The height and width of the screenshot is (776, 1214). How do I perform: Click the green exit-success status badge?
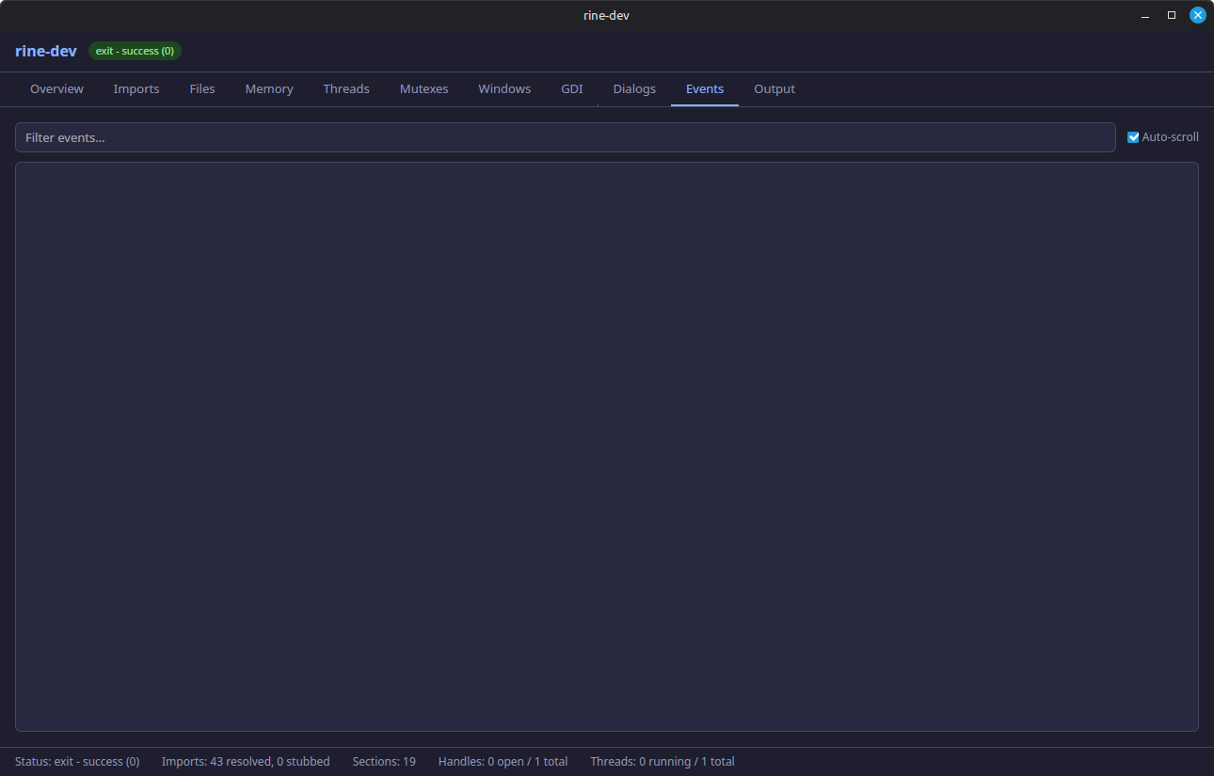click(135, 51)
